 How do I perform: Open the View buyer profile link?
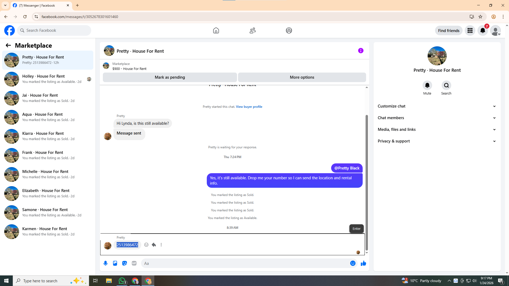[x=249, y=107]
